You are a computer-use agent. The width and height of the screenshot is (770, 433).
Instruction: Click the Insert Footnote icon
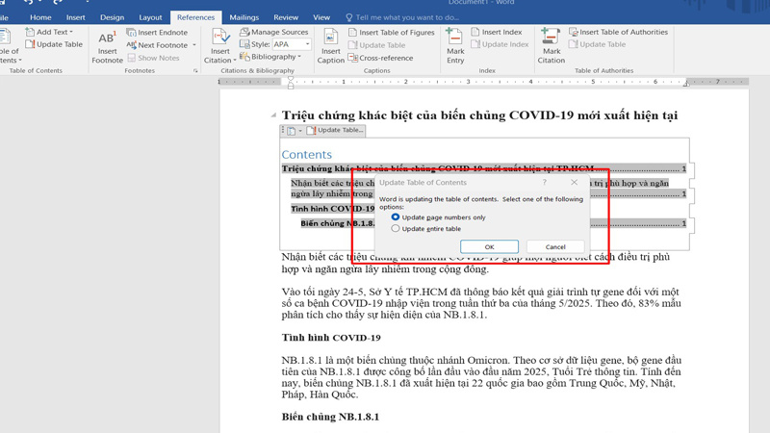coord(107,38)
